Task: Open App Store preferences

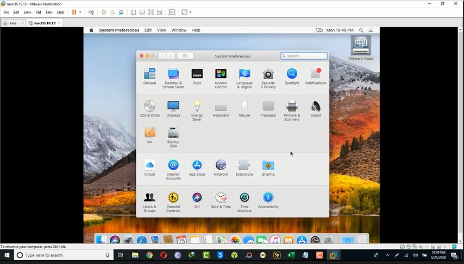Action: coord(197,168)
